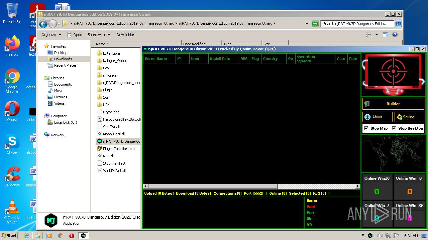Click the Explorer Back navigation button

coord(43,24)
